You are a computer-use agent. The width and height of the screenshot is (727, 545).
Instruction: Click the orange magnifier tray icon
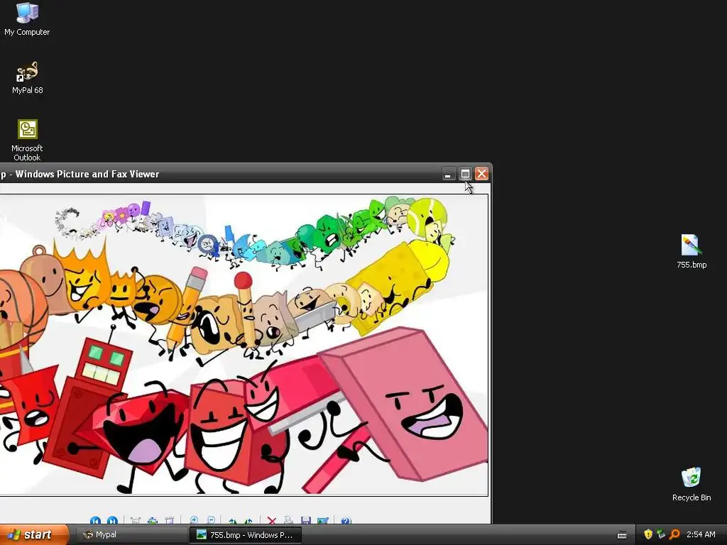[x=674, y=534]
